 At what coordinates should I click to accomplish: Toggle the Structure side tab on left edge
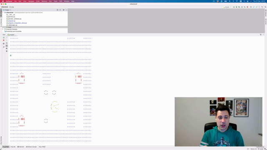coord(1,22)
